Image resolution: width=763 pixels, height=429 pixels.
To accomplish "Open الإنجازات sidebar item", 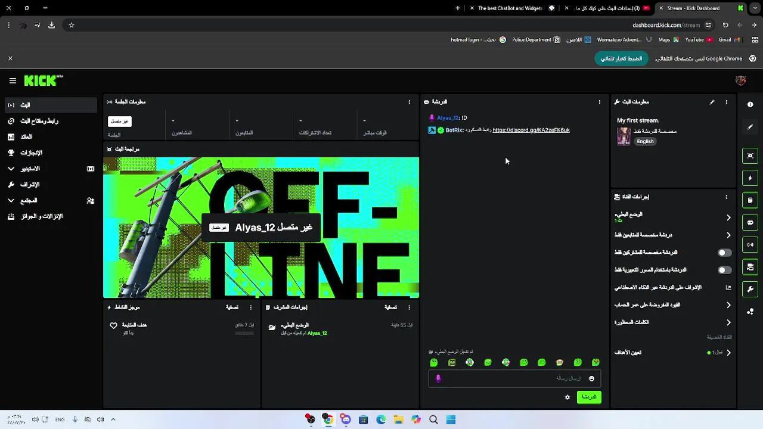I will coord(50,153).
